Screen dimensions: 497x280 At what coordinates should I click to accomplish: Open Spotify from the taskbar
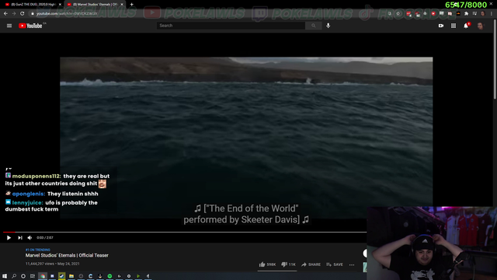[x=109, y=276]
